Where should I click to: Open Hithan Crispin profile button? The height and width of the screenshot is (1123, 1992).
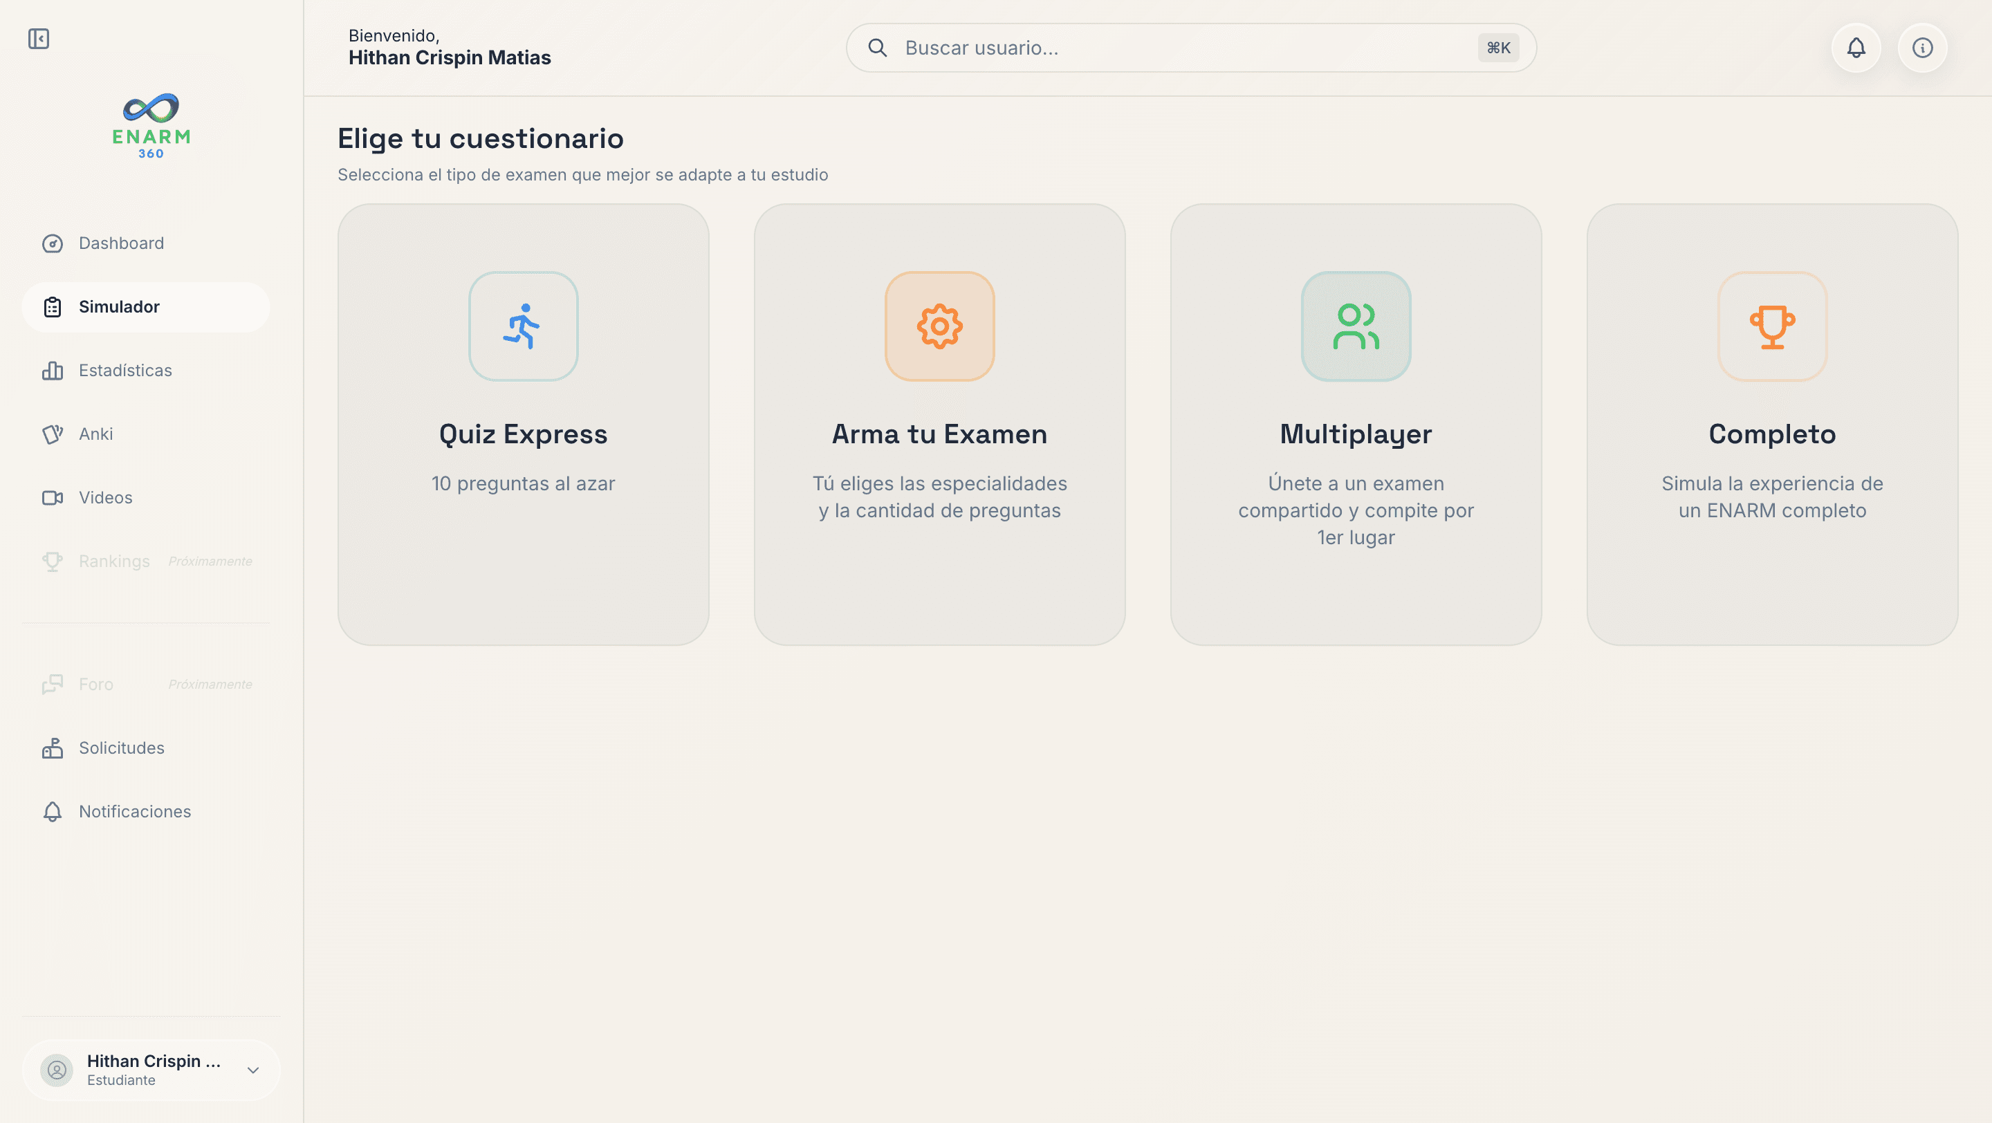(151, 1070)
